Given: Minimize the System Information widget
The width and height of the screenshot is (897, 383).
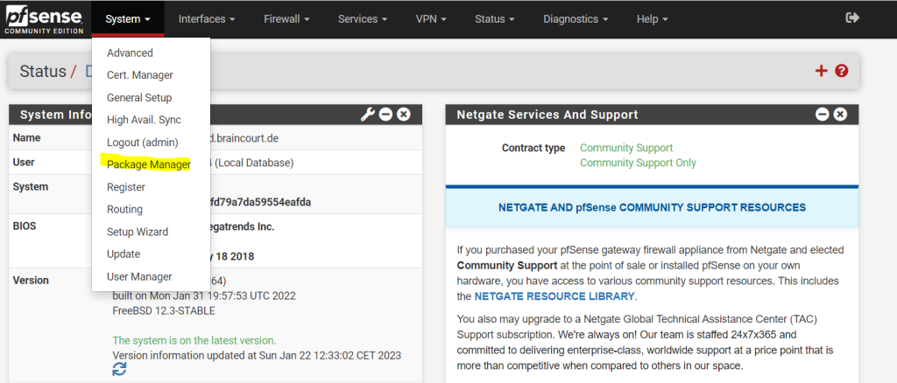Looking at the screenshot, I should tap(385, 115).
